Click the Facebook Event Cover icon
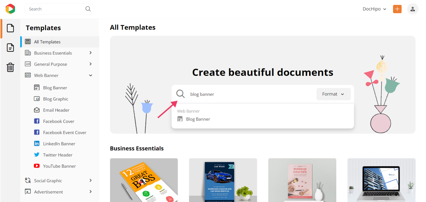The image size is (426, 202). coord(37,132)
